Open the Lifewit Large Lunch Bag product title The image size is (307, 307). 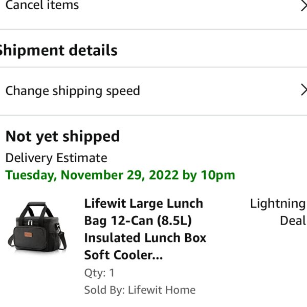[x=145, y=229]
